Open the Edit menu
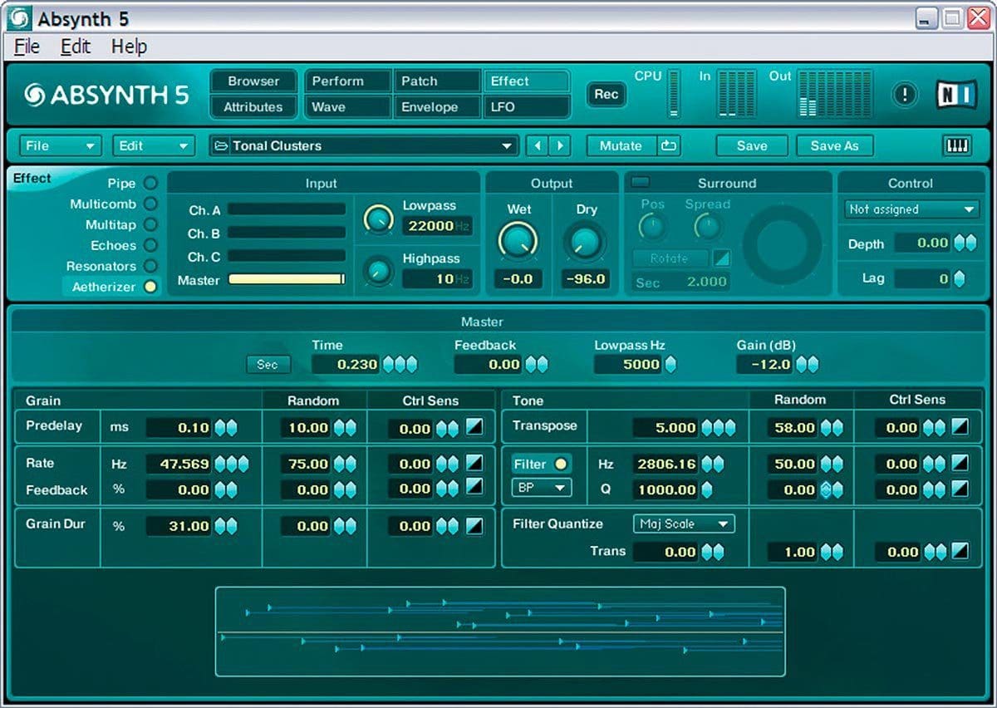The height and width of the screenshot is (708, 997). pyautogui.click(x=75, y=47)
